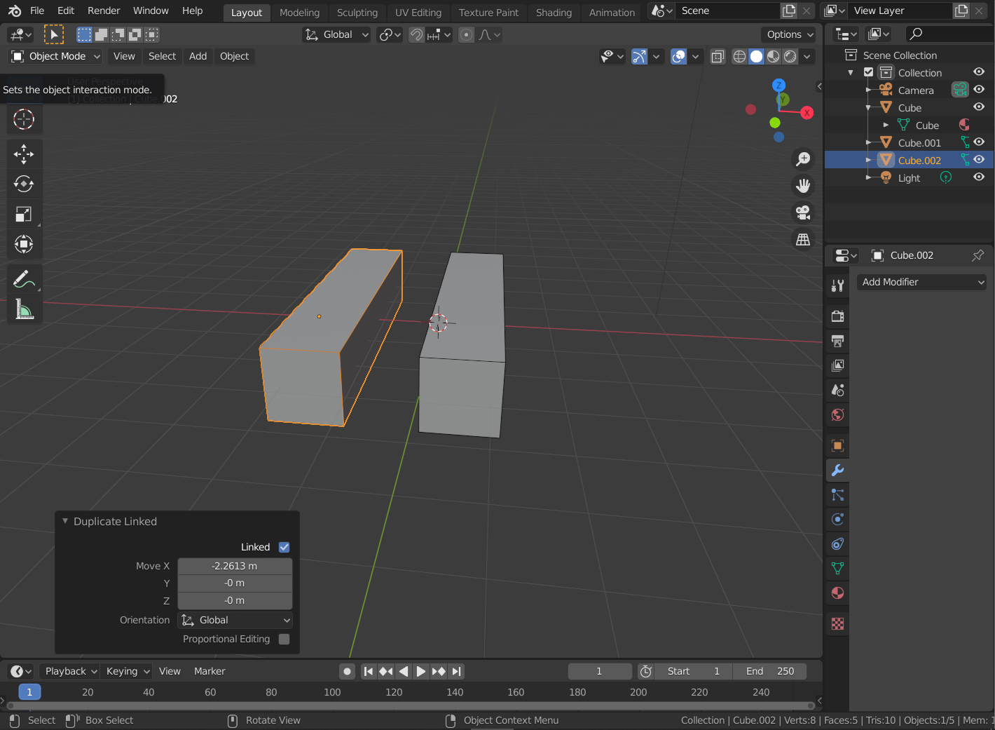Open the Keying dropdown
995x730 pixels.
pyautogui.click(x=127, y=671)
